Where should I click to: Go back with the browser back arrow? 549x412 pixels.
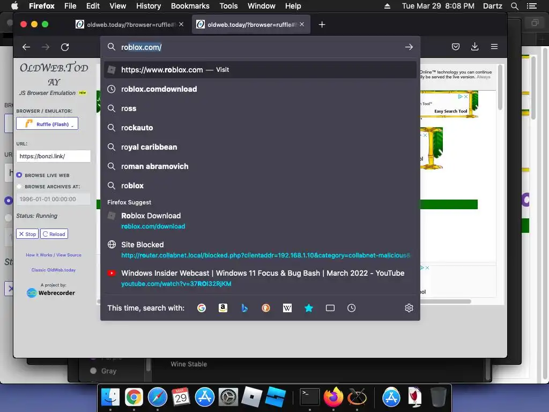tap(26, 47)
